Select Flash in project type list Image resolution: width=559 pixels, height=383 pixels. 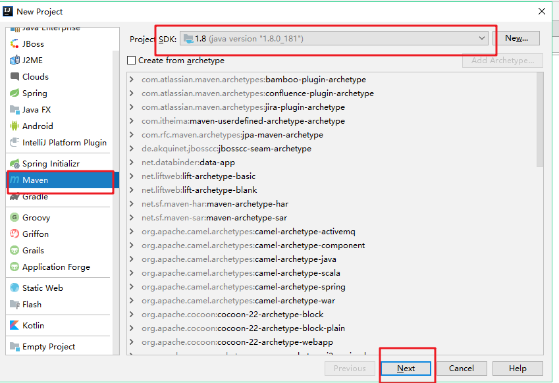coord(59,304)
